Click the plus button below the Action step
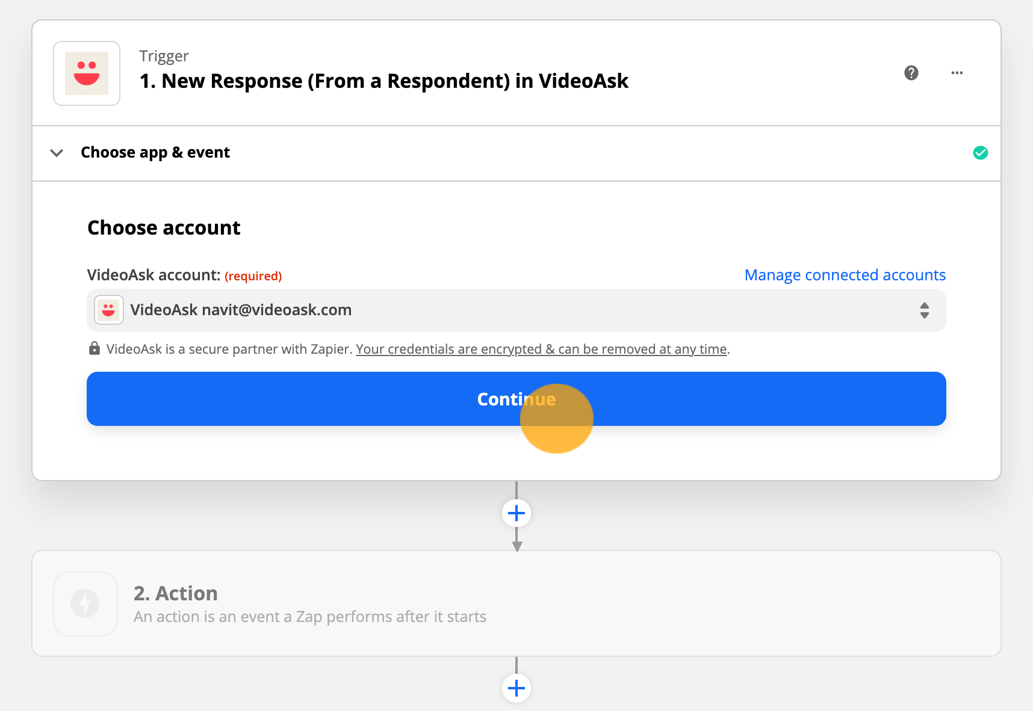1033x711 pixels. (x=516, y=688)
